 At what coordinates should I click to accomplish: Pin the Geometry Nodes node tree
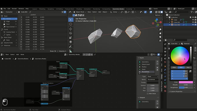point(95,54)
